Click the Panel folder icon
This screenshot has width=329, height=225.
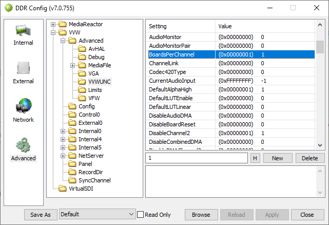[72, 164]
